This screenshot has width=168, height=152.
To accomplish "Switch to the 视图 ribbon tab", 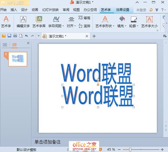I will 76,10.
